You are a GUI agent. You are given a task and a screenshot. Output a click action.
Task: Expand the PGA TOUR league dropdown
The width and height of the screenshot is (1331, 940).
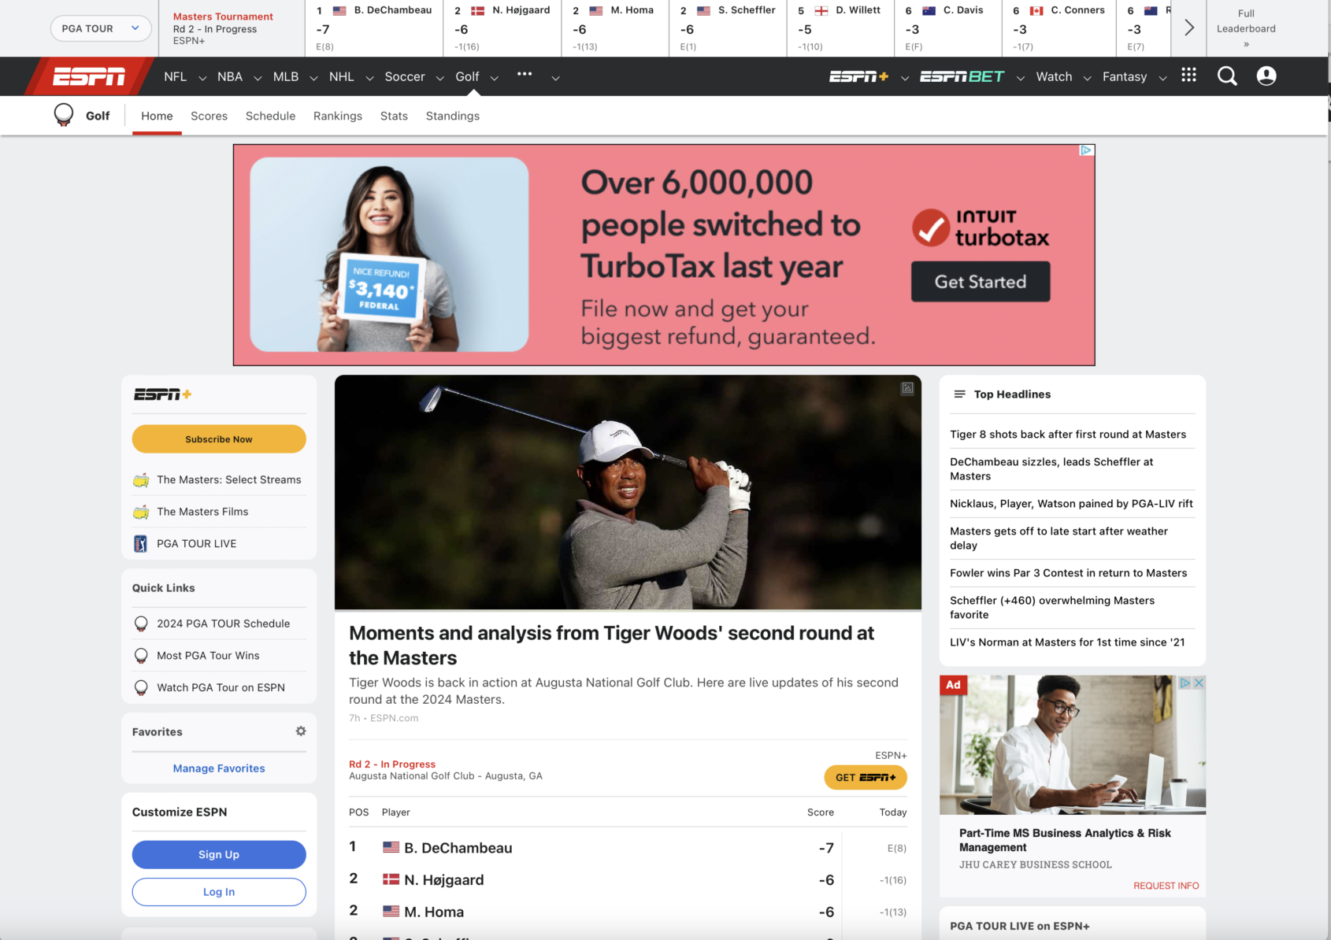(101, 28)
